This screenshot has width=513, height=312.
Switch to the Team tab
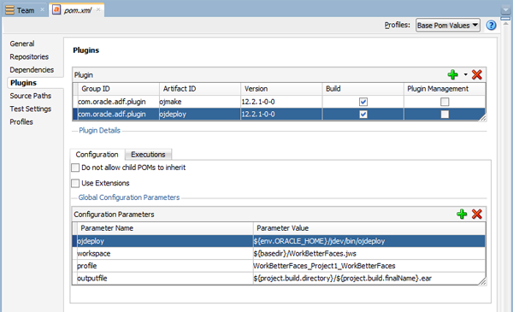point(26,10)
